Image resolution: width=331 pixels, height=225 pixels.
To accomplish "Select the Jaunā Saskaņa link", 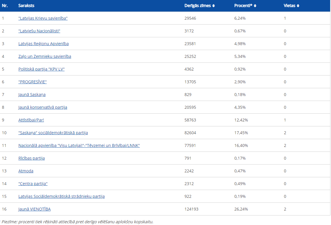I will pos(32,95).
